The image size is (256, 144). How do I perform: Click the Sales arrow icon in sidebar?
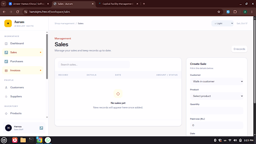(x=6, y=52)
